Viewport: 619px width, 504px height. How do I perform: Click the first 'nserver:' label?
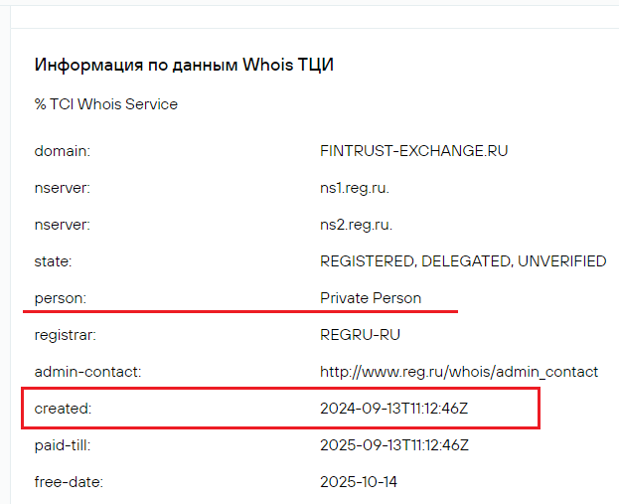(63, 188)
